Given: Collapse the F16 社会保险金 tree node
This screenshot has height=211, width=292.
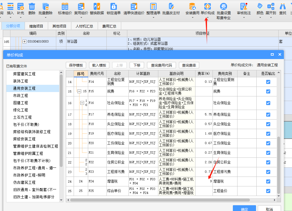Looking at the screenshot, I should point(82,103).
